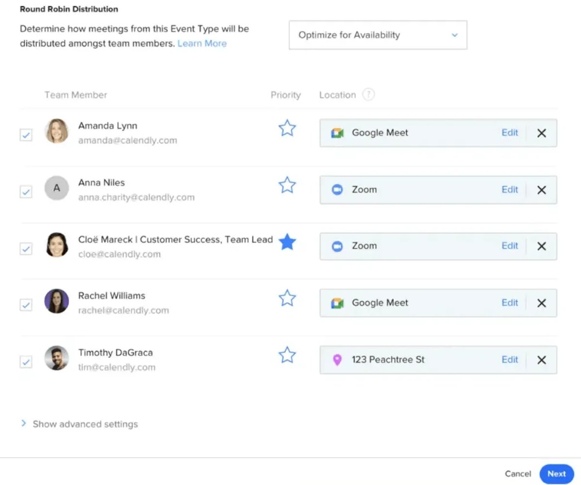Uncheck Amanda Lynn's checkbox
This screenshot has width=581, height=485.
pos(26,136)
